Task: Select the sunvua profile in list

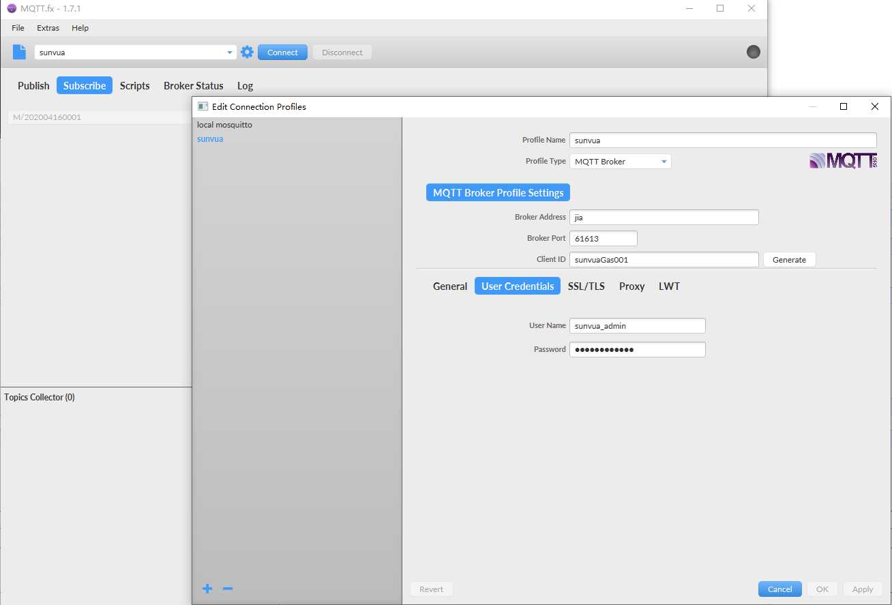Action: pyautogui.click(x=210, y=138)
